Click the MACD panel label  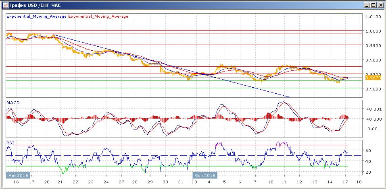click(13, 103)
